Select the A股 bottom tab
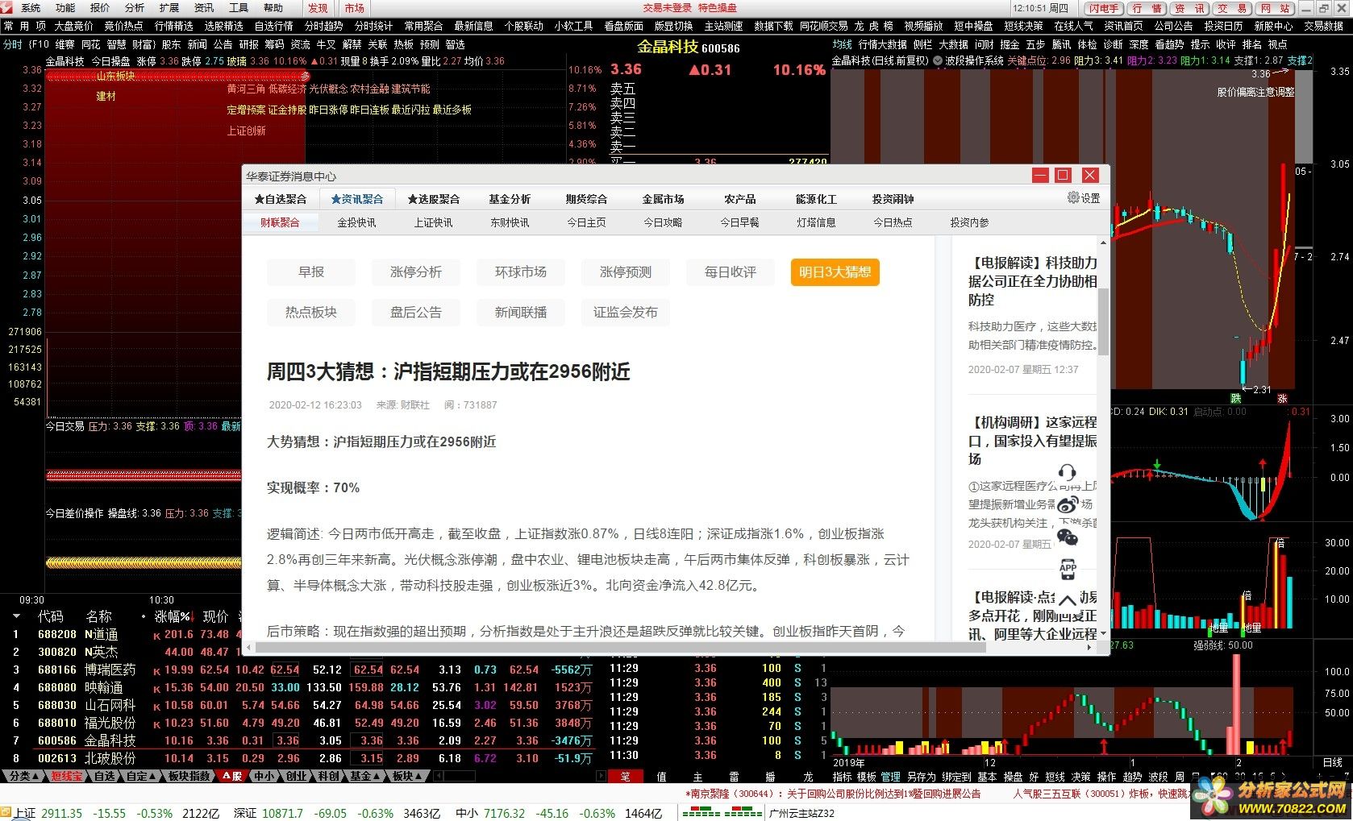 click(x=232, y=776)
